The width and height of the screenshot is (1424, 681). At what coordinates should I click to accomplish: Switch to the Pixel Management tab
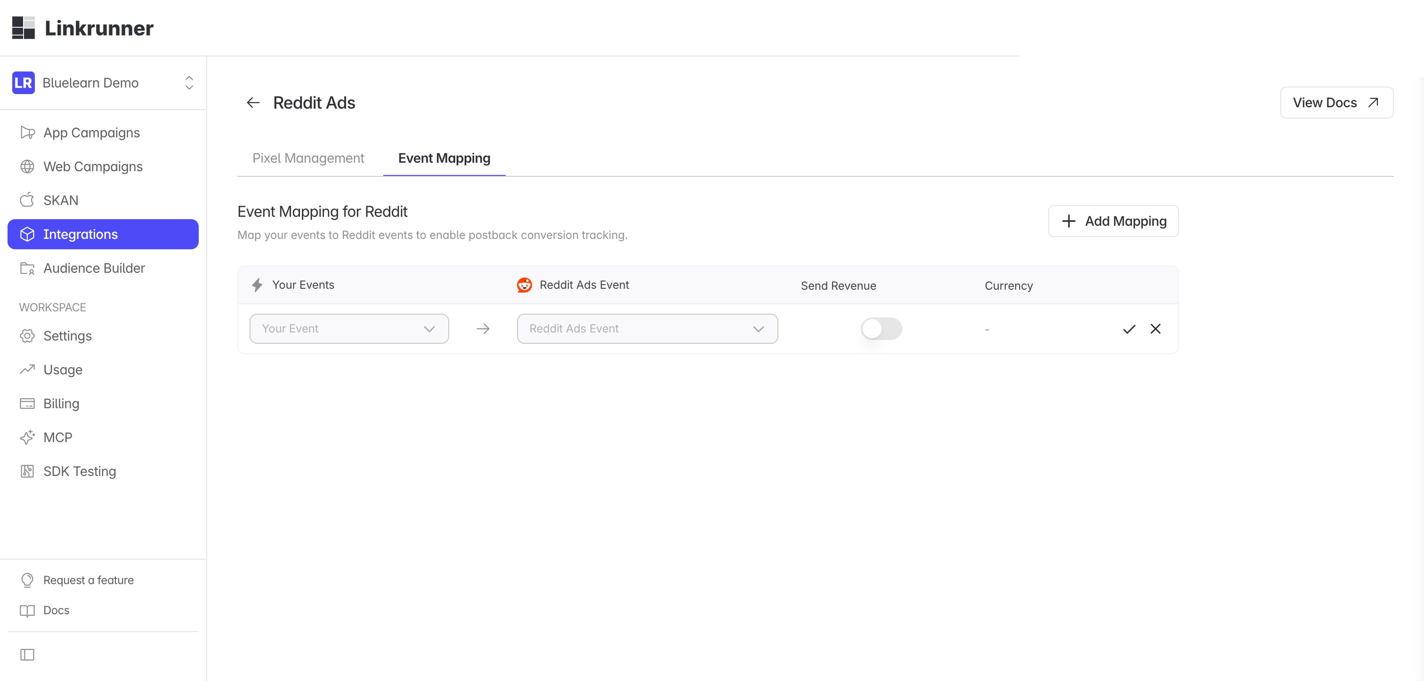point(308,158)
